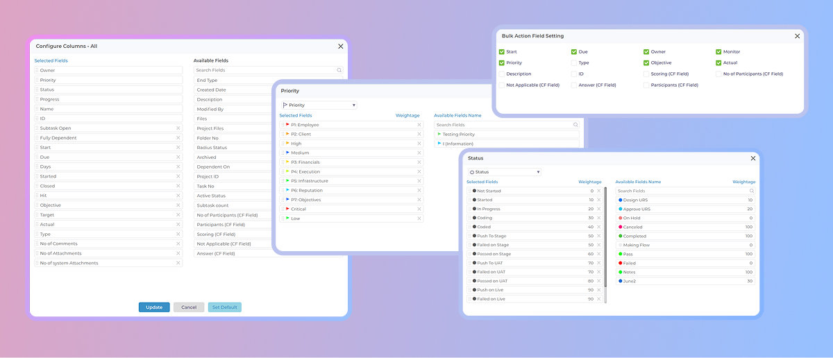Remove No of Comments from selected columns
Image resolution: width=833 pixels, height=358 pixels.
(178, 244)
